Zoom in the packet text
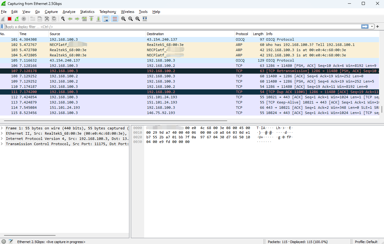Screen dimensions: 384x244 [x=123, y=19]
